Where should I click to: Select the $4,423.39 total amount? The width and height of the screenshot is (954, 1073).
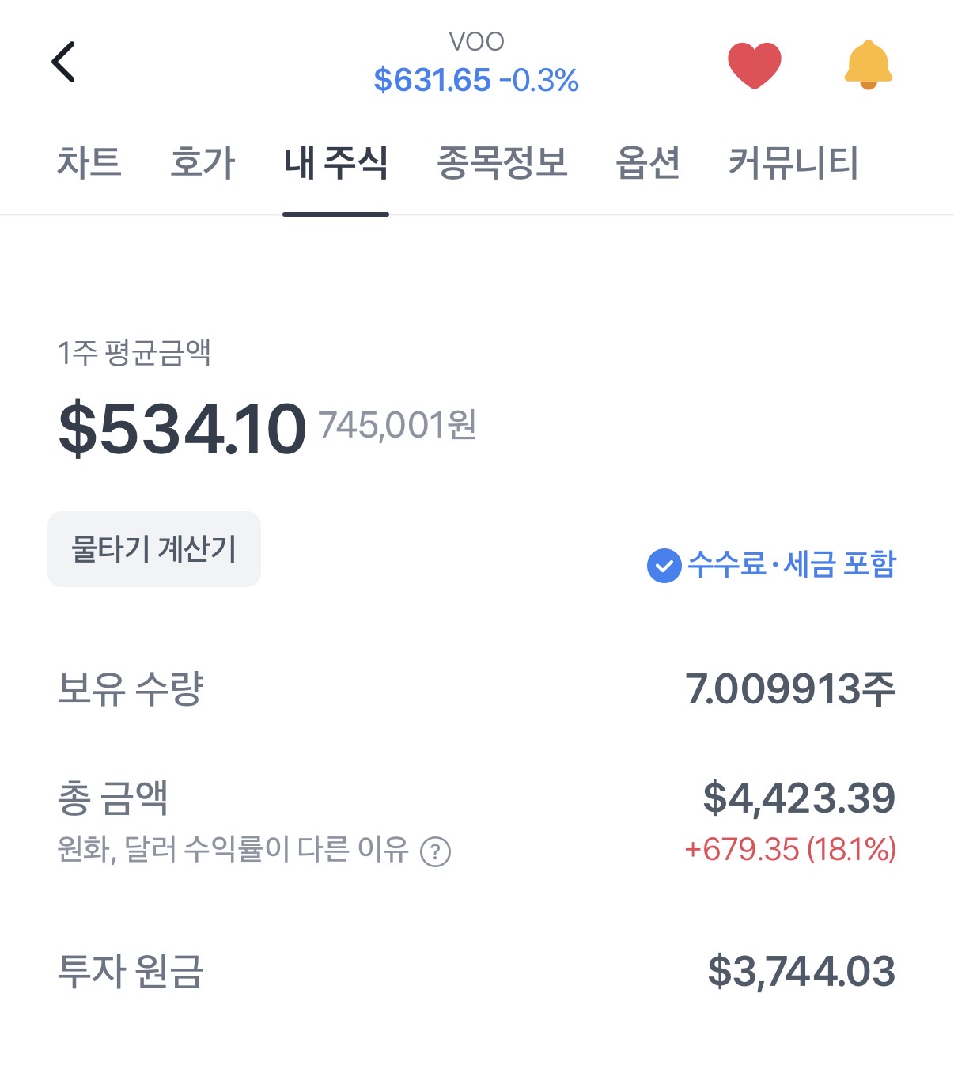799,798
